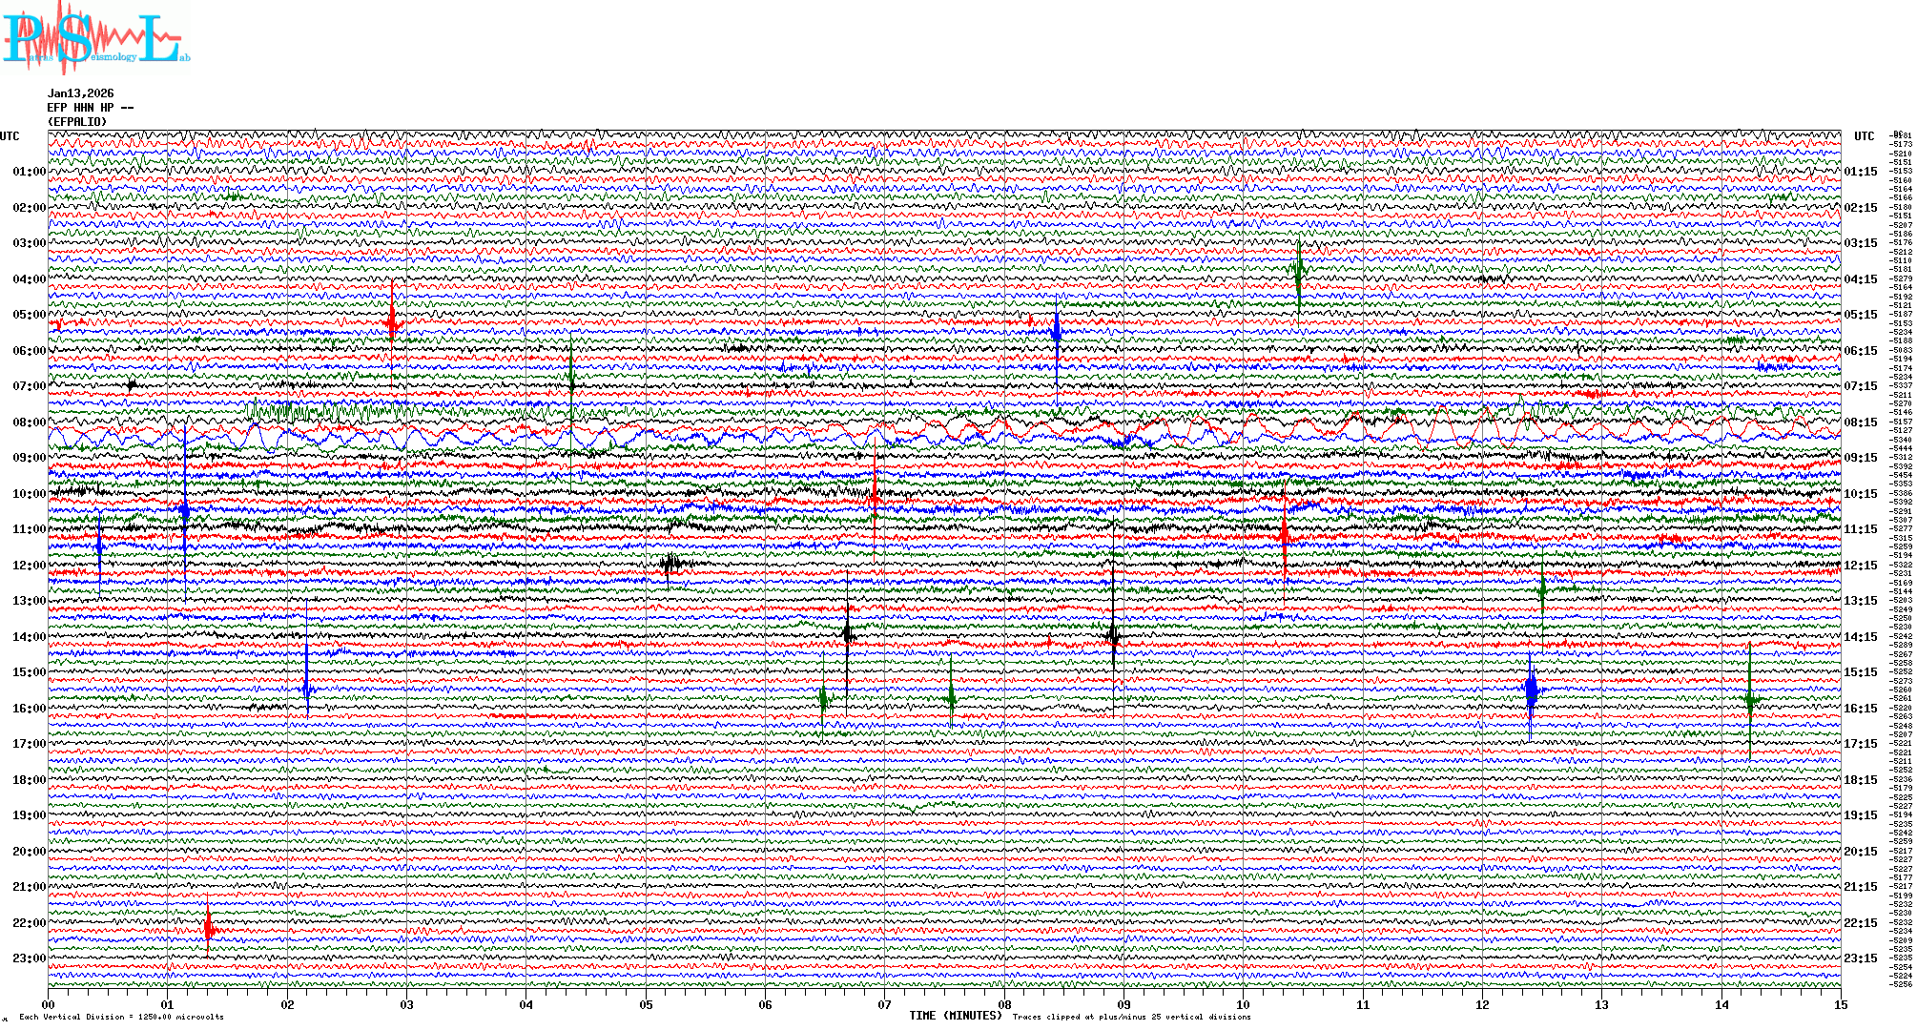Click the traces clipped footnote text

click(1131, 1017)
